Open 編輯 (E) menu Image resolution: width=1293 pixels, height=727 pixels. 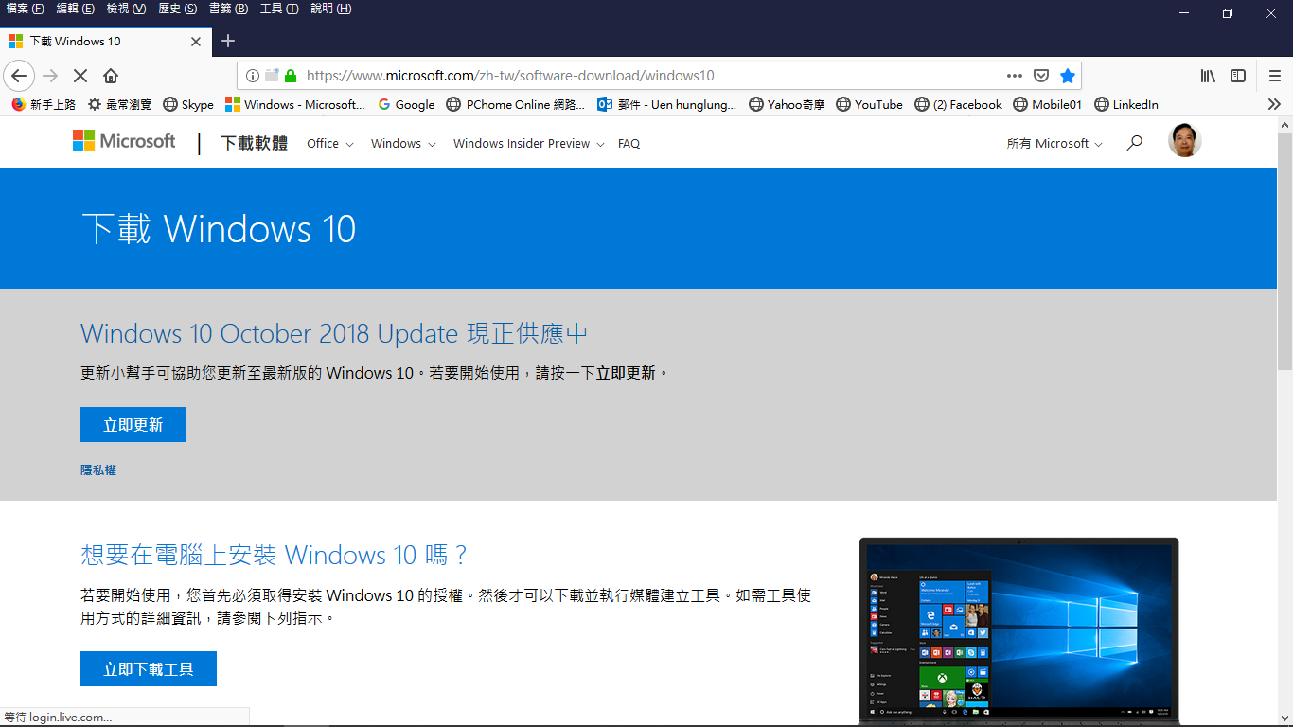76,9
